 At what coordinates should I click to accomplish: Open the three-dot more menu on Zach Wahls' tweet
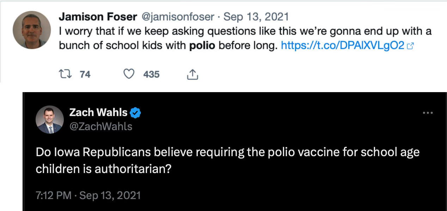point(427,113)
